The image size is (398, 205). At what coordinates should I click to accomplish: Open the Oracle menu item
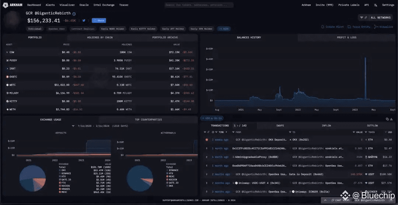[x=84, y=5]
